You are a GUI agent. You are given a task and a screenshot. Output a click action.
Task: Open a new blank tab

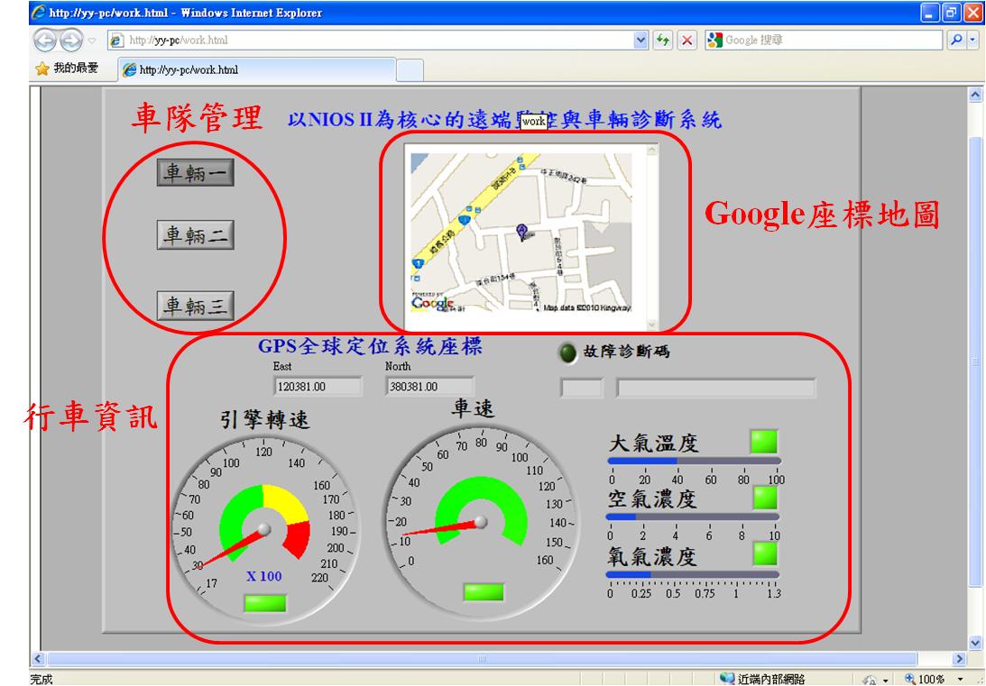click(x=410, y=70)
